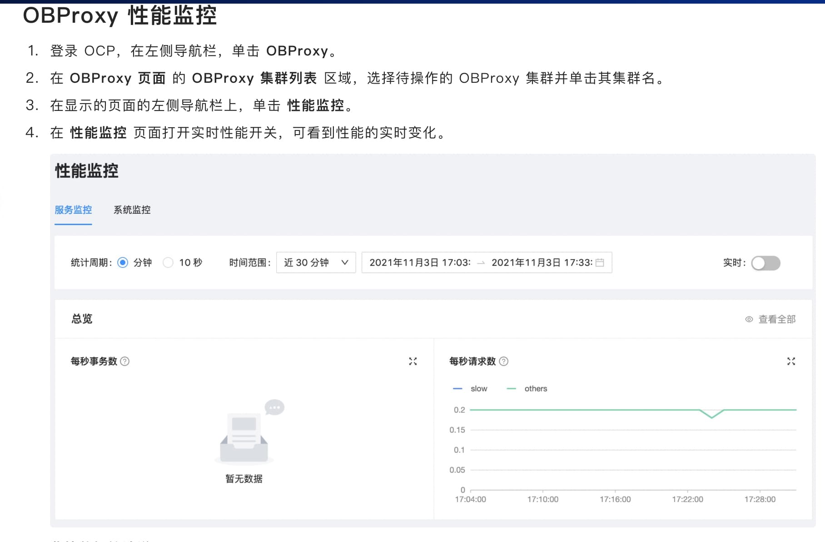The height and width of the screenshot is (542, 825).
Task: Open the 系统监控 tab
Action: tap(132, 210)
